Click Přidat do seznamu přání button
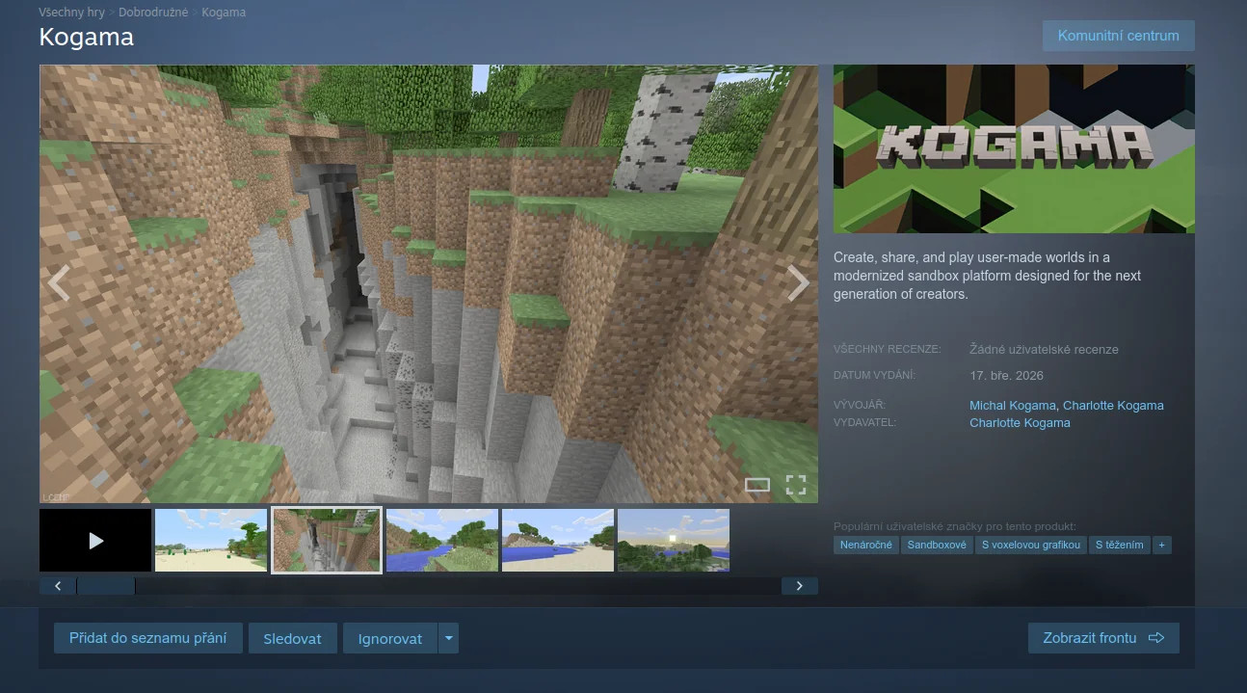This screenshot has height=693, width=1247. (148, 638)
